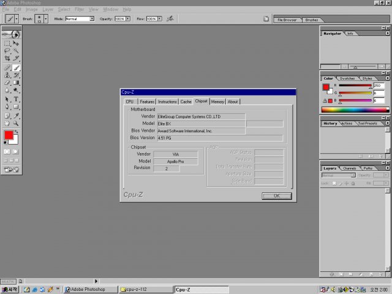The height and width of the screenshot is (294, 392).
Task: Select the Hand tool
Action: click(x=7, y=123)
